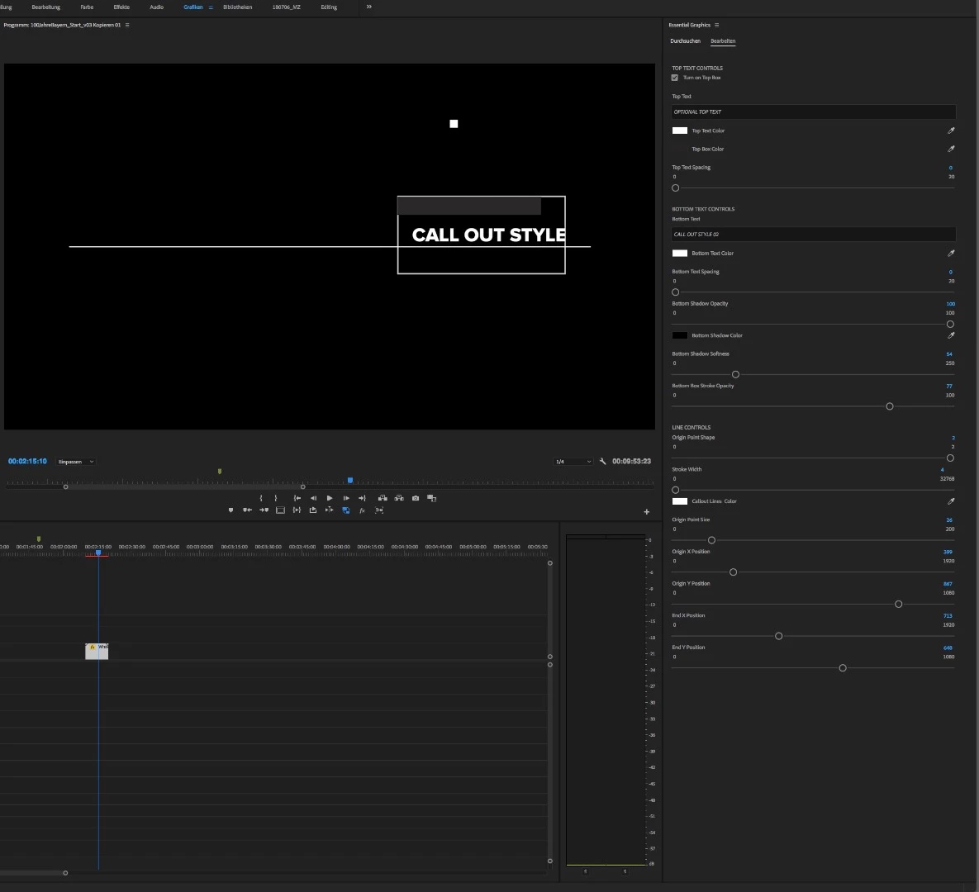Click the Add Marker icon
979x892 pixels.
pos(231,510)
